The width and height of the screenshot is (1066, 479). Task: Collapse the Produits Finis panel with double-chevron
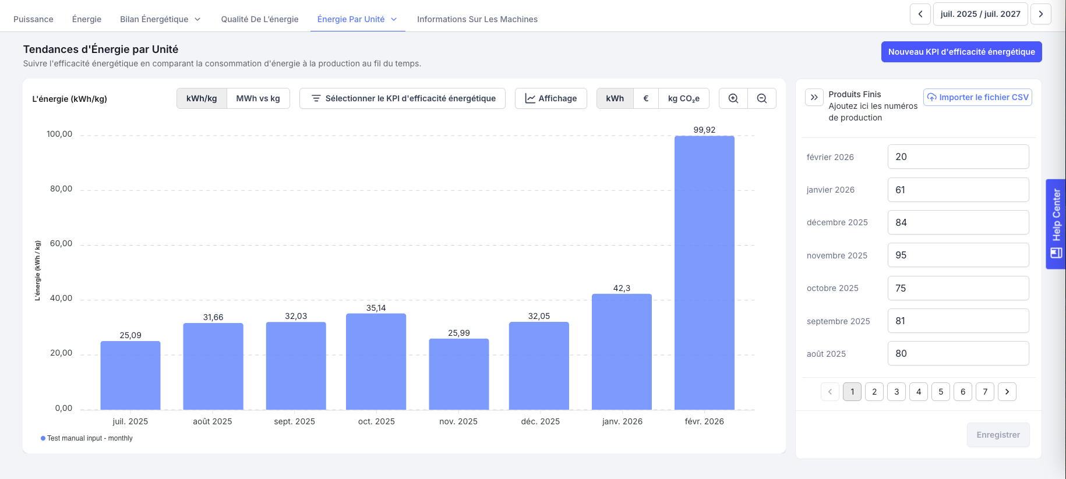pos(814,97)
